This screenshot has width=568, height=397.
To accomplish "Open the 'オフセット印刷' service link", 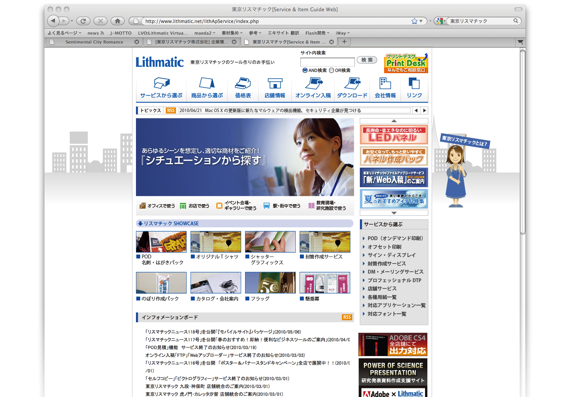I will [x=384, y=247].
